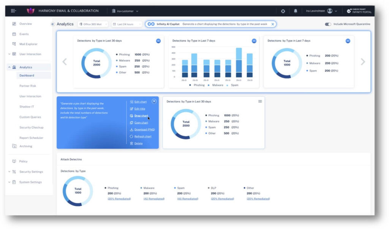This screenshot has width=389, height=229.
Task: Click the Refresh chart icon
Action: point(131,136)
